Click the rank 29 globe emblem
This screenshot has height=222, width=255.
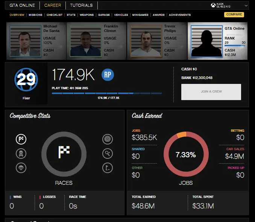[26, 79]
